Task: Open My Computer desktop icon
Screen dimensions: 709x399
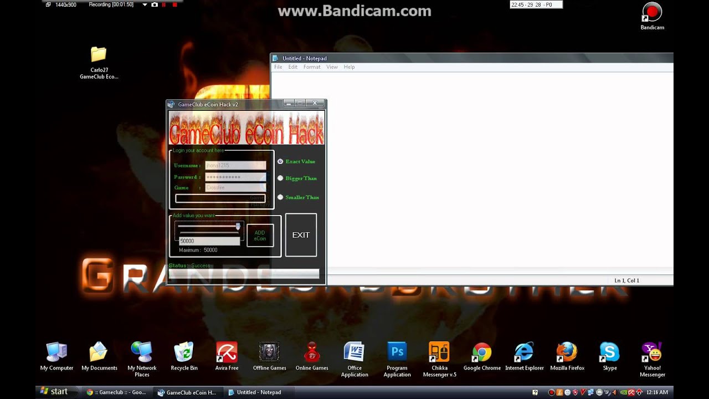Action: click(x=56, y=356)
